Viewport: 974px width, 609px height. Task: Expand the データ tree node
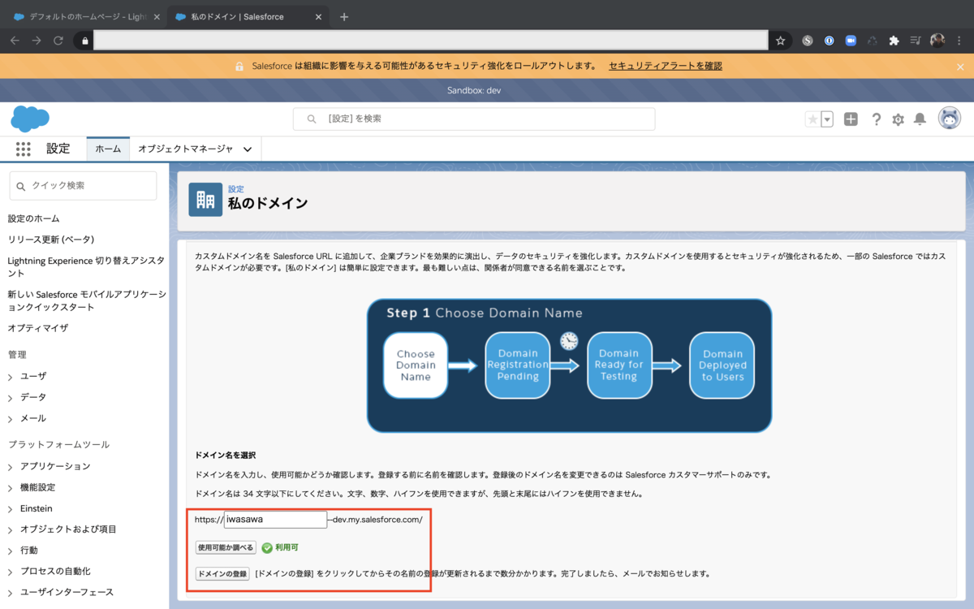click(x=11, y=398)
